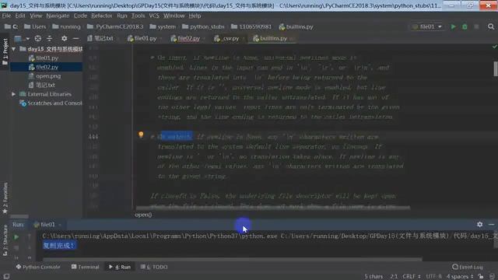Click the CRLF line separator selector
This screenshot has height=280, width=498.
tap(412, 277)
